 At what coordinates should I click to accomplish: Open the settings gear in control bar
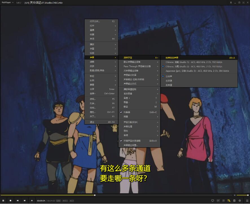click(240, 201)
